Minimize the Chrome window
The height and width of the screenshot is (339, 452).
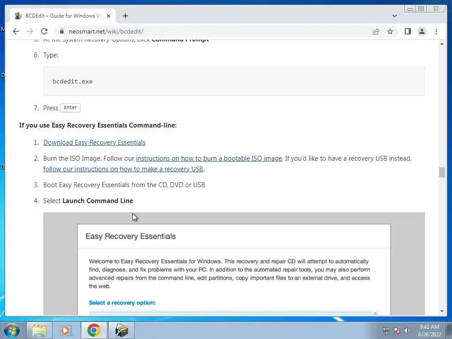pyautogui.click(x=410, y=9)
